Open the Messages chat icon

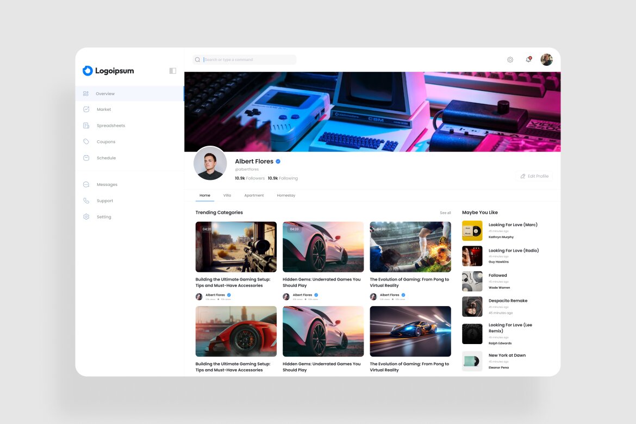[86, 184]
